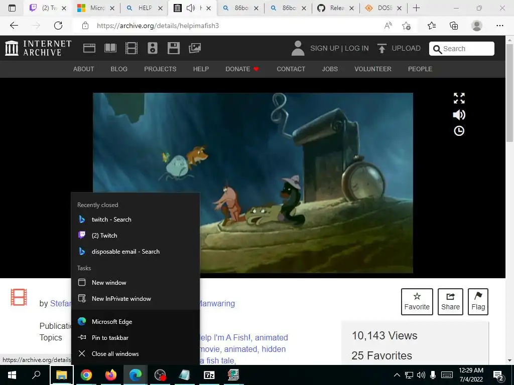Open the Edge profile avatar

(x=477, y=26)
